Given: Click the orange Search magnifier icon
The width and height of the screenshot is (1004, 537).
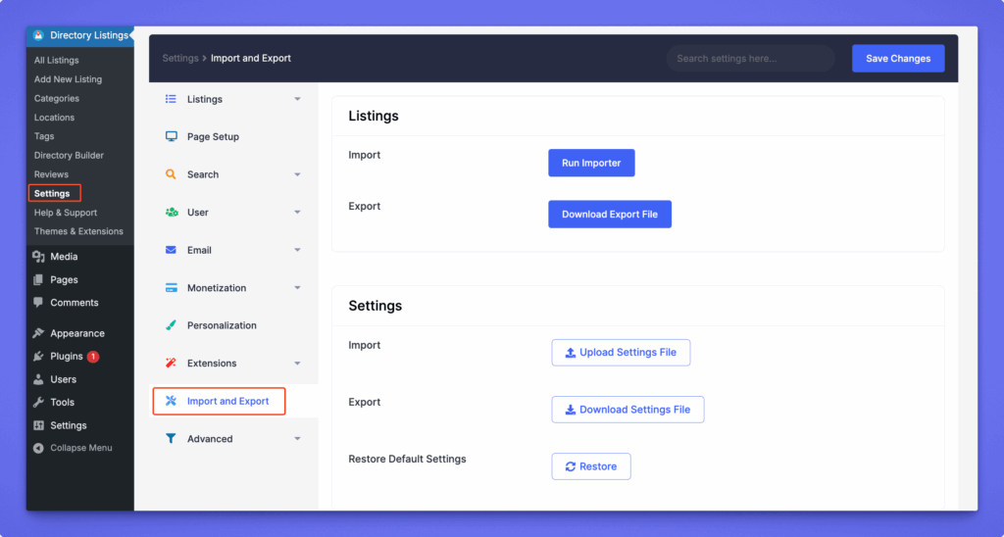Looking at the screenshot, I should pos(171,174).
